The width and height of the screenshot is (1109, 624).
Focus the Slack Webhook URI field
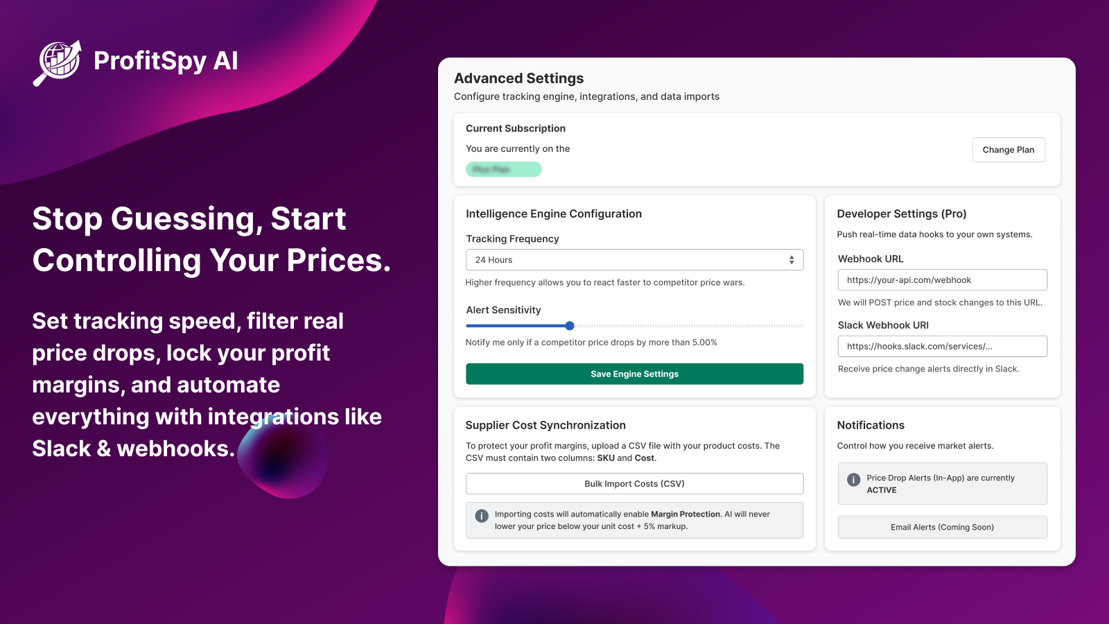[942, 347]
